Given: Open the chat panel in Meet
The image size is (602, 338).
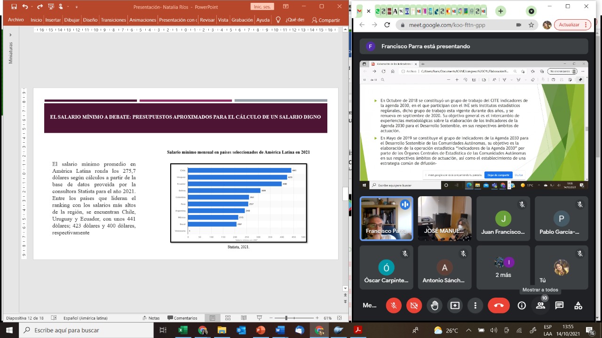Looking at the screenshot, I should pyautogui.click(x=559, y=305).
